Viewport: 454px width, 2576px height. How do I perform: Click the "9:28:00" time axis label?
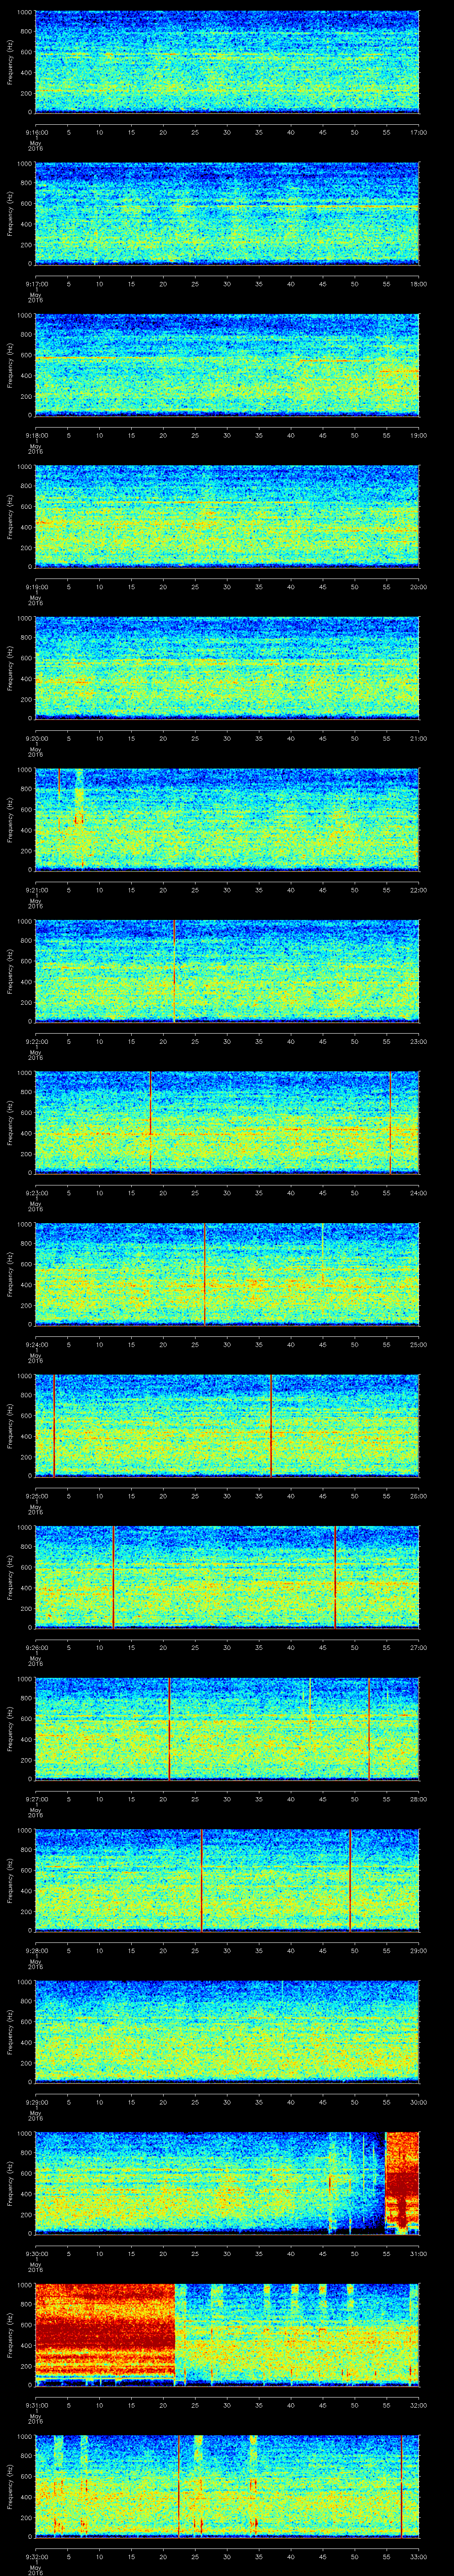(x=36, y=1950)
